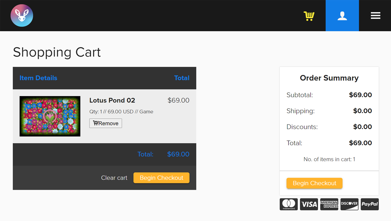Begin Checkout from the cart table
Image resolution: width=391 pixels, height=221 pixels.
(161, 178)
